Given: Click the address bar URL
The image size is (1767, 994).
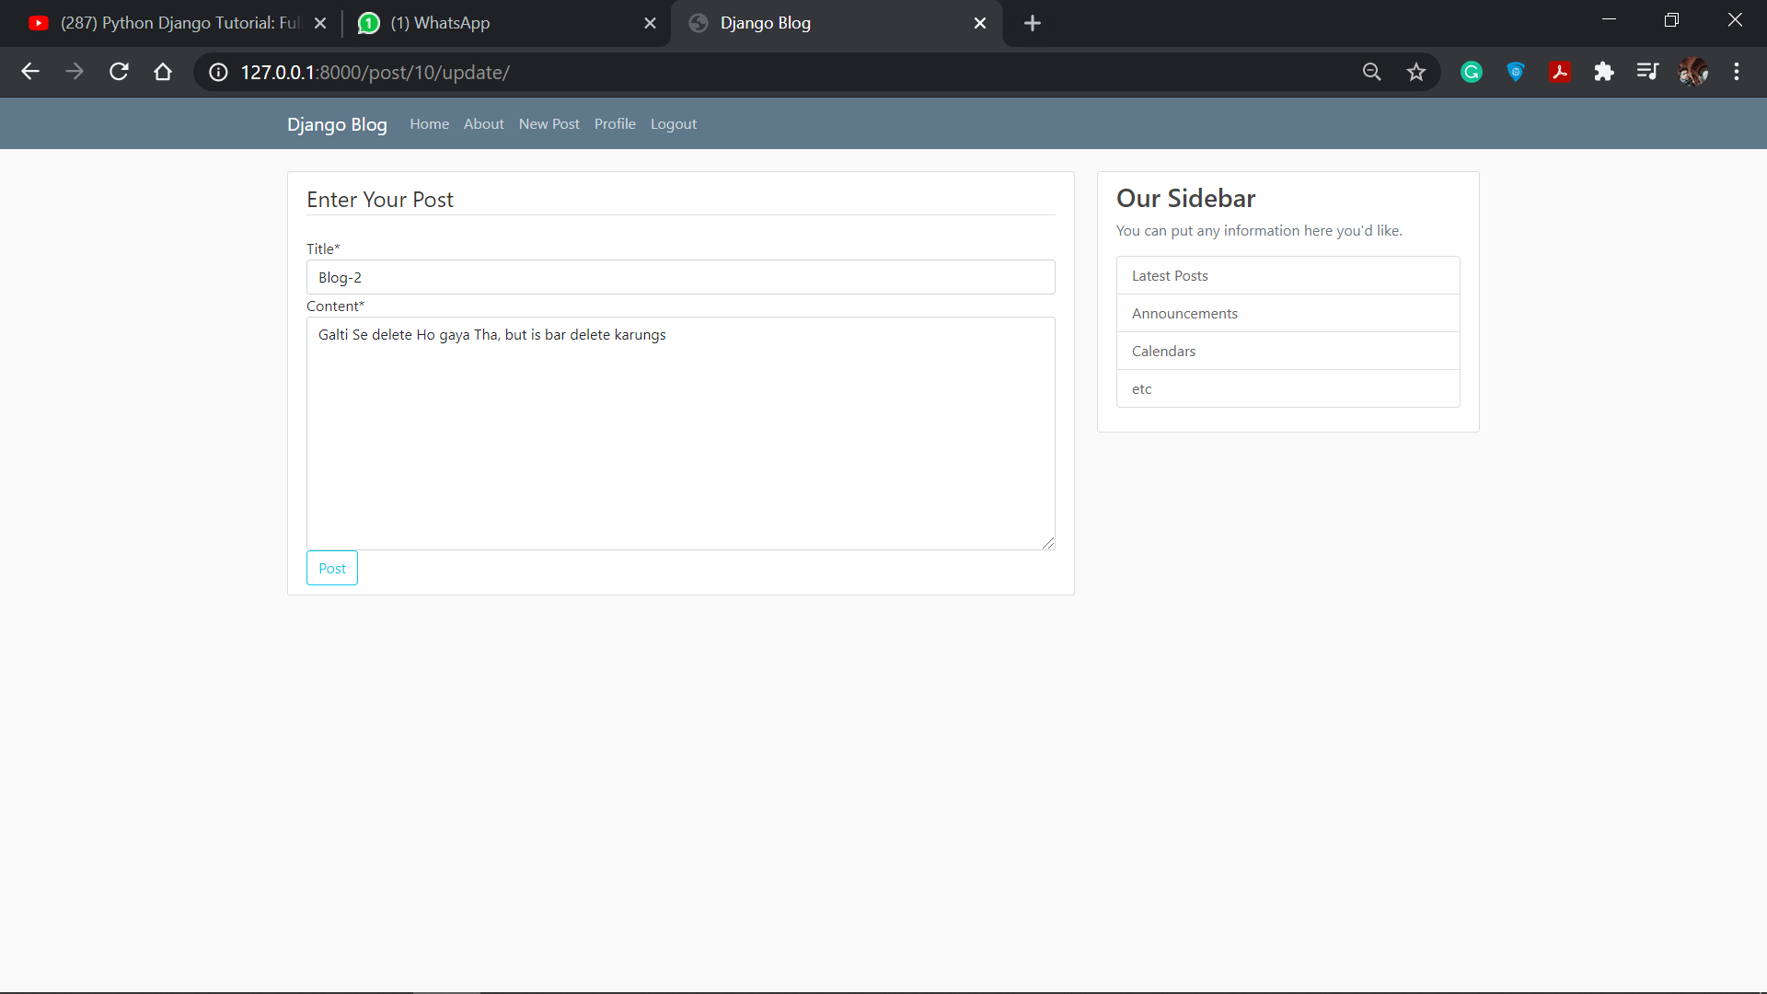Looking at the screenshot, I should point(375,73).
